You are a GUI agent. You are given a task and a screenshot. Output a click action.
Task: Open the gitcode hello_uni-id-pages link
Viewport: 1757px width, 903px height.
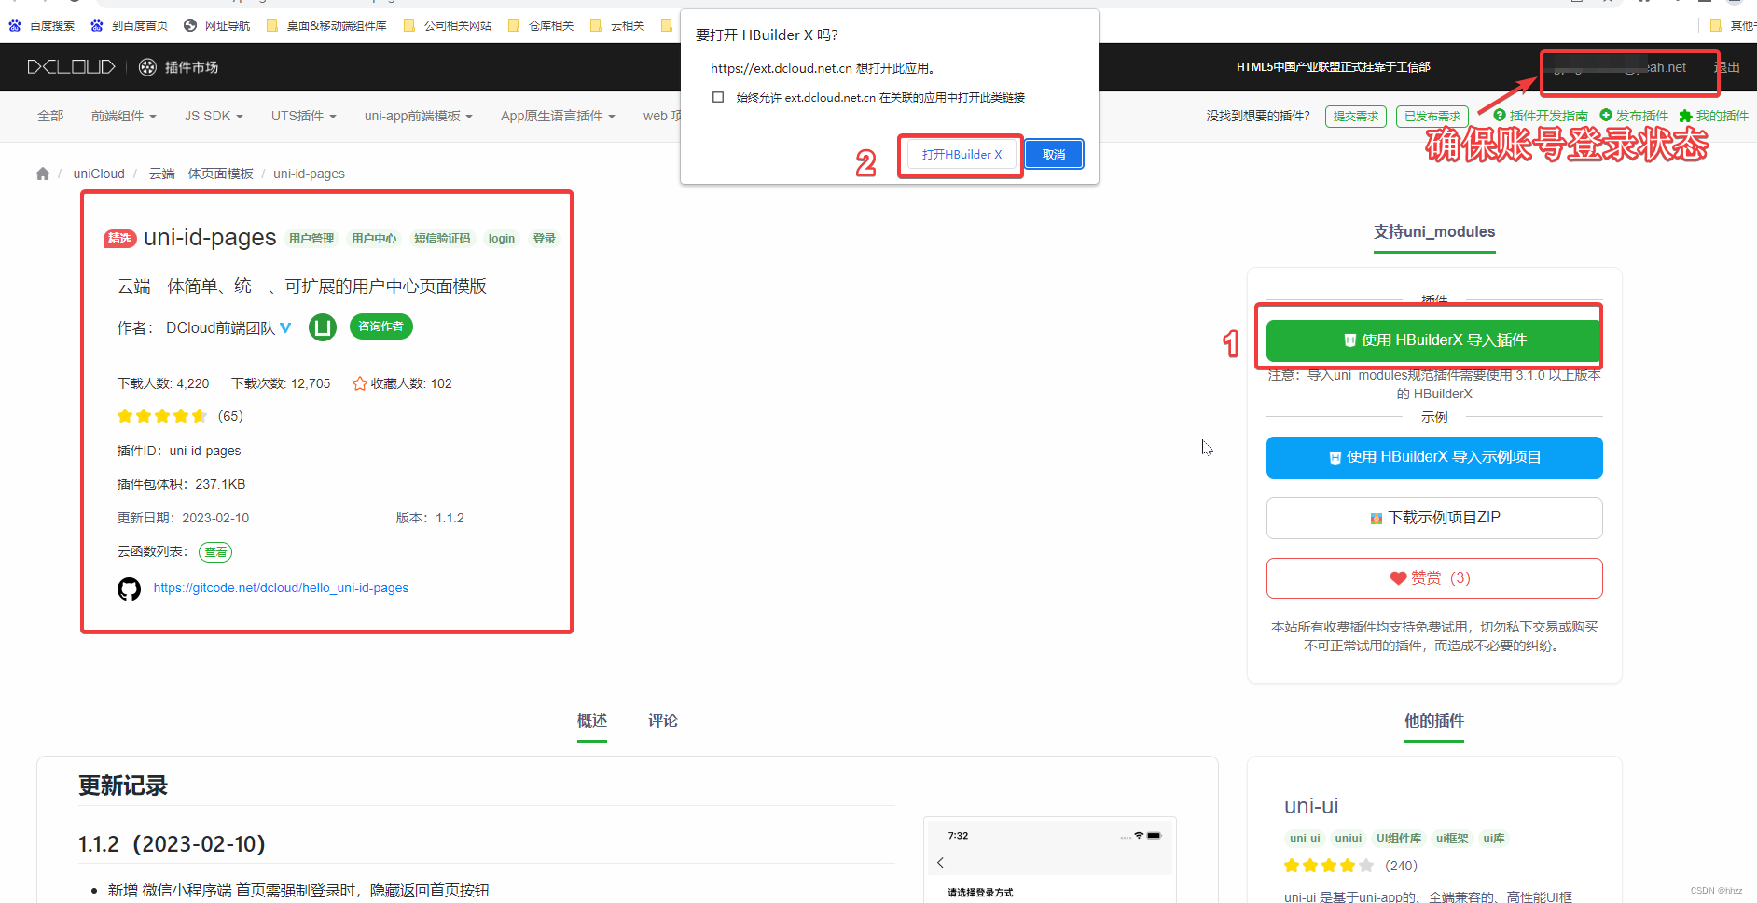[281, 588]
